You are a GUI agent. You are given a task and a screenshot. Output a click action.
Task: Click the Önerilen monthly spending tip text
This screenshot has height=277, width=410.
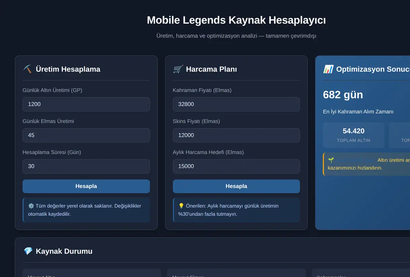(236, 210)
